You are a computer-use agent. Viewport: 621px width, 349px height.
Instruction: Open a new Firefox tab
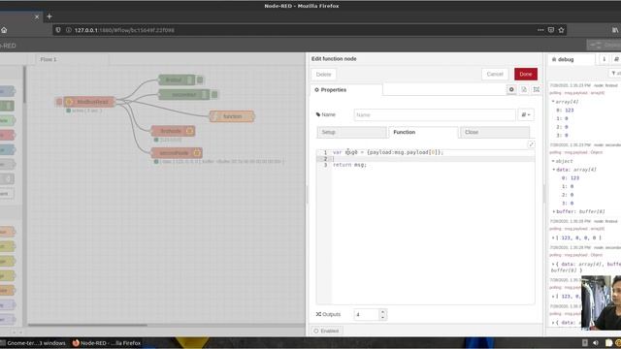point(49,16)
